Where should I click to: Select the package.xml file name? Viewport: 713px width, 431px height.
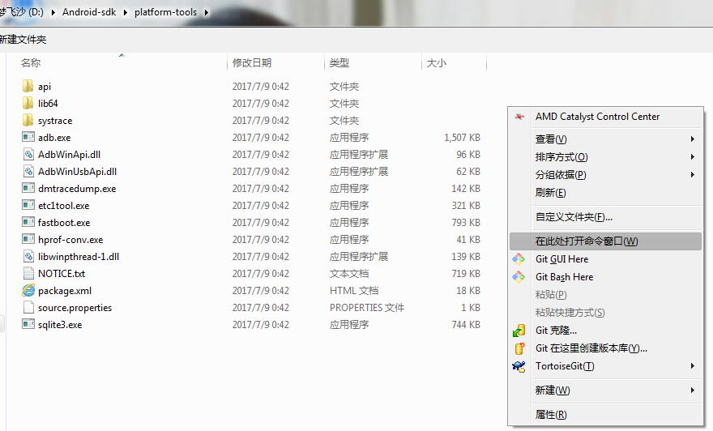coord(65,291)
